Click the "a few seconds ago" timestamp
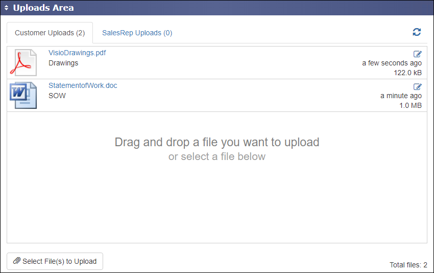434x273 pixels. pyautogui.click(x=392, y=63)
